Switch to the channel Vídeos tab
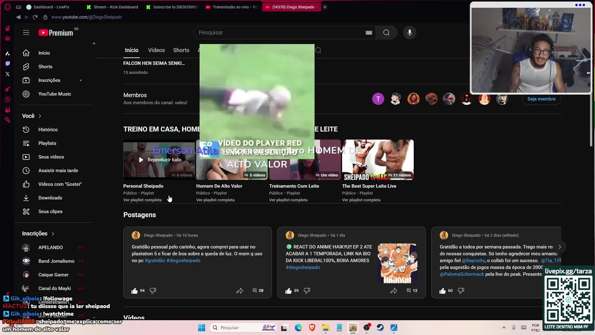 [156, 50]
